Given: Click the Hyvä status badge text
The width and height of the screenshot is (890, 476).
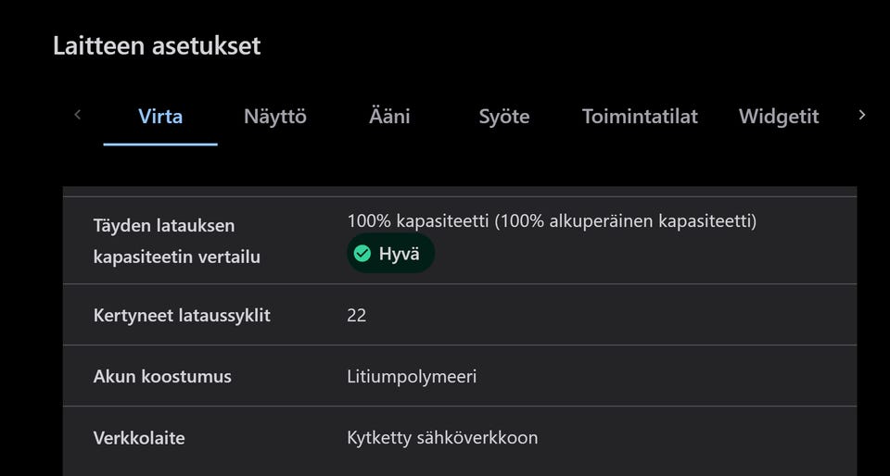Looking at the screenshot, I should pyautogui.click(x=400, y=254).
